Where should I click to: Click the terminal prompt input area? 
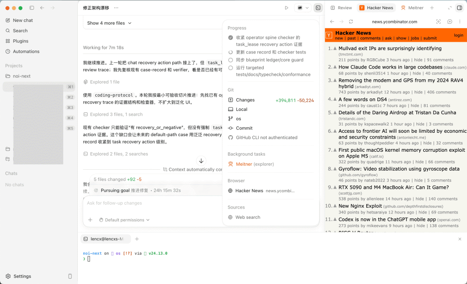(89, 259)
